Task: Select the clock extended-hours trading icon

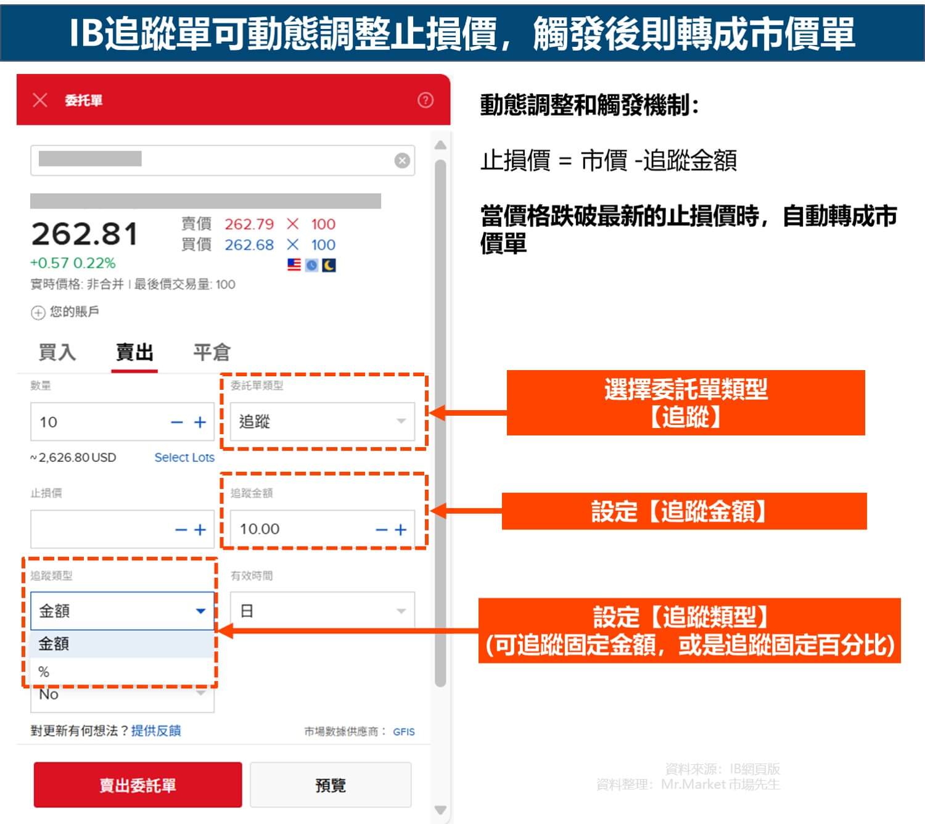Action: pos(311,265)
